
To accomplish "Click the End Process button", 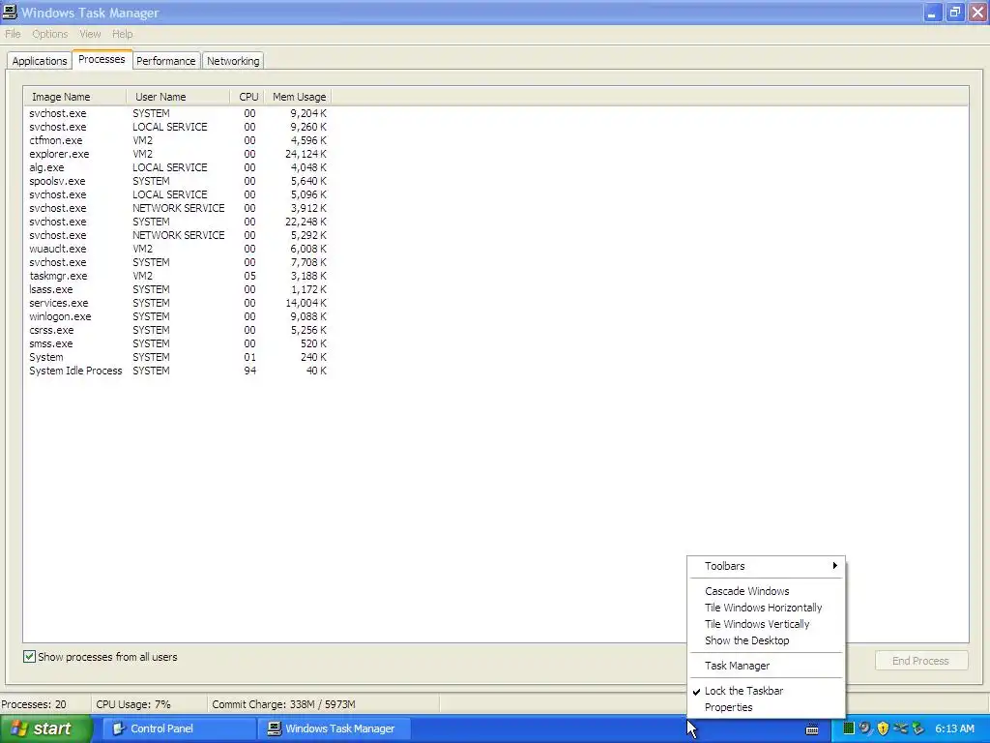I will tap(920, 661).
